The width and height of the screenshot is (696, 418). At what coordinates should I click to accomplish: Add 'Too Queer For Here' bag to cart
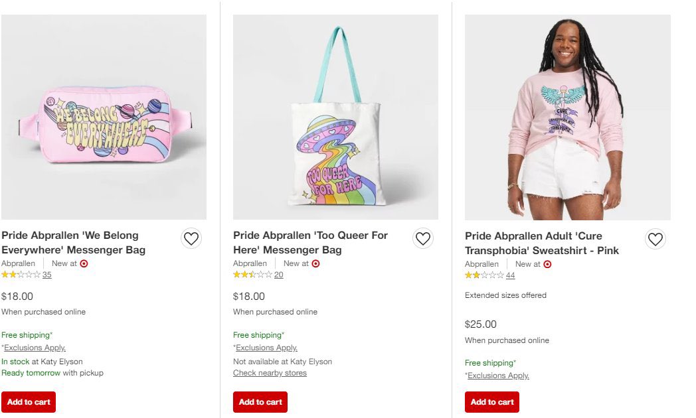click(260, 401)
